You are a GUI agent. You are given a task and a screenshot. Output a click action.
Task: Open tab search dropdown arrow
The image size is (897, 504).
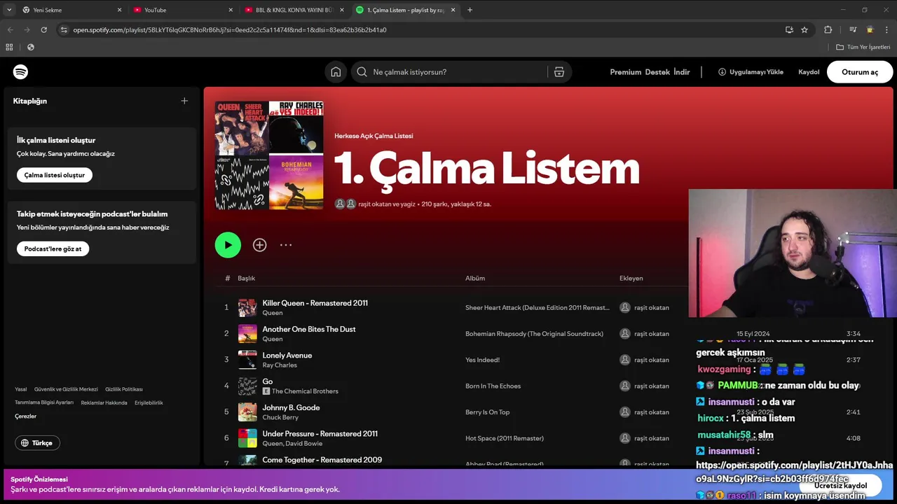click(9, 10)
